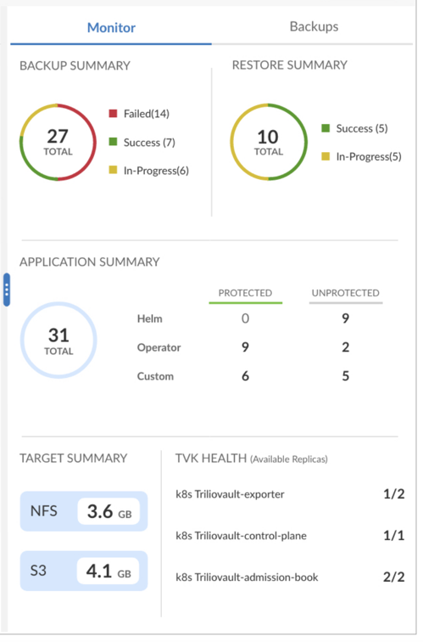Click the yellow In-Progress(6) backup legend

150,172
